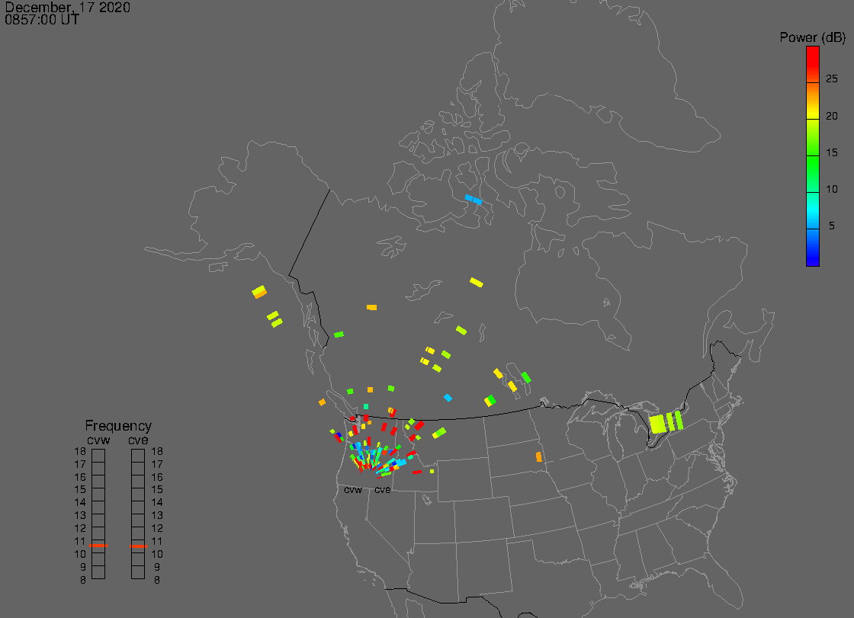Screen dimensions: 854x618
Task: Click the 8 label right of the cve bar
Action: tap(157, 580)
